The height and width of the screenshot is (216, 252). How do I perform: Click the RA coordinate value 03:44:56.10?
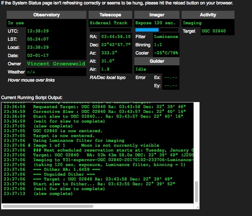tap(116, 36)
